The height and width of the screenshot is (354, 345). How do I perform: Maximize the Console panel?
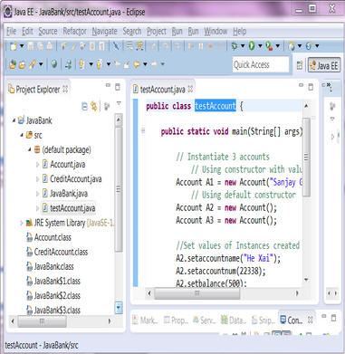tap(333, 318)
